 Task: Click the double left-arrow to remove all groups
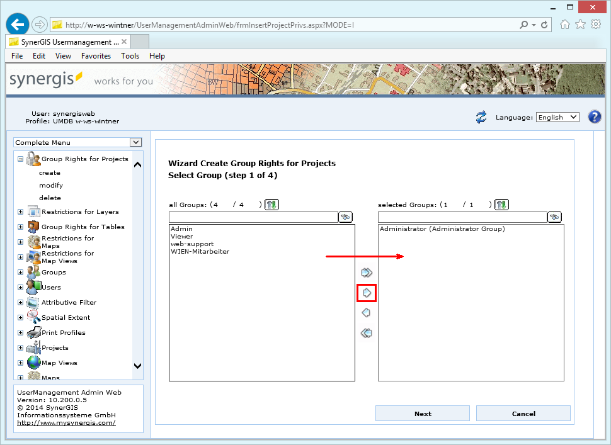[366, 333]
